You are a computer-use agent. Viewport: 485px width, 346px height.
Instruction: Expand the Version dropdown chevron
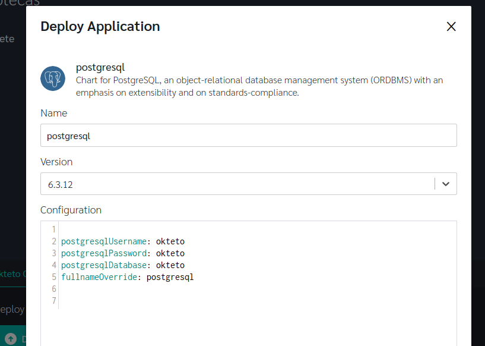(446, 184)
